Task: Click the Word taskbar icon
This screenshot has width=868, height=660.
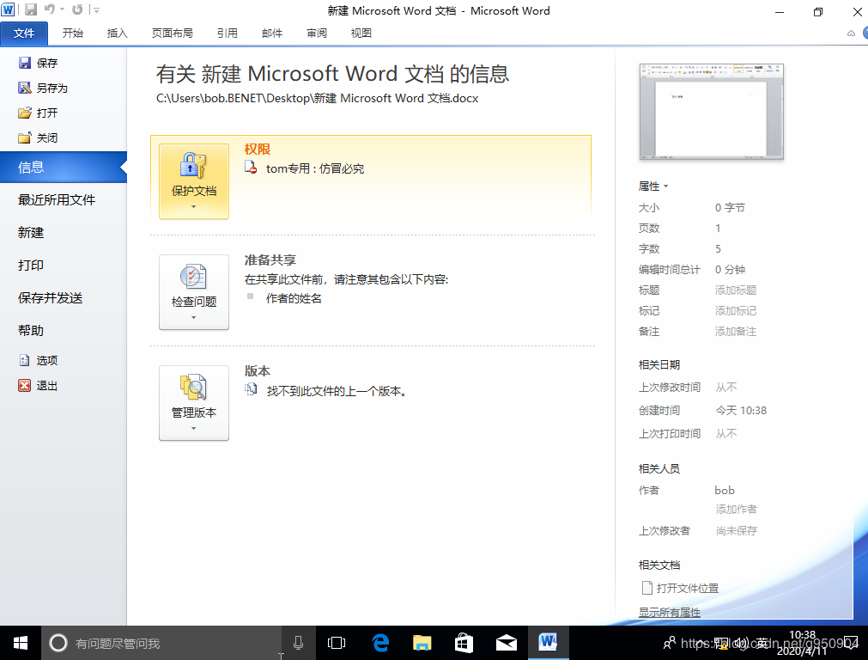Action: 548,643
